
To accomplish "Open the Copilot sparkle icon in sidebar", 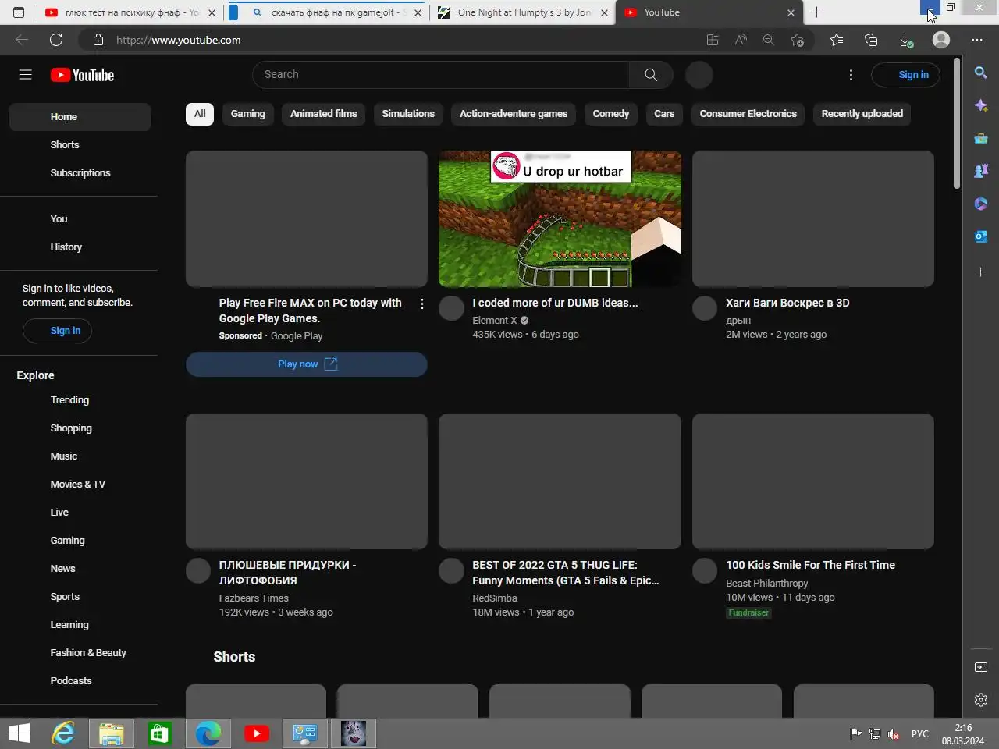I will tap(981, 105).
